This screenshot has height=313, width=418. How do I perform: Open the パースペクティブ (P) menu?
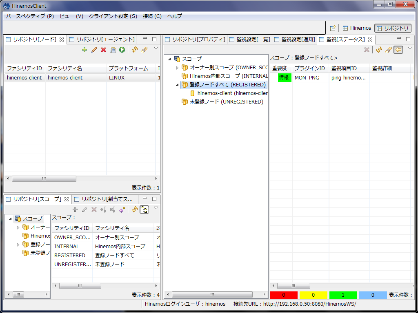(x=30, y=16)
